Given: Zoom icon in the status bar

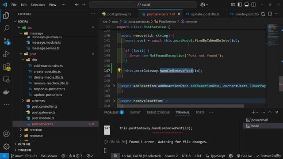Looking at the screenshot, I should point(115,156).
